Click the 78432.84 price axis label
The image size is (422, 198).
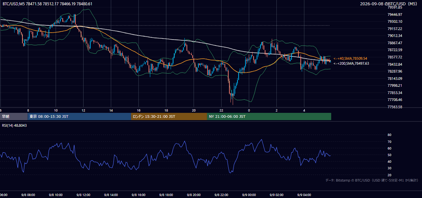395,64
